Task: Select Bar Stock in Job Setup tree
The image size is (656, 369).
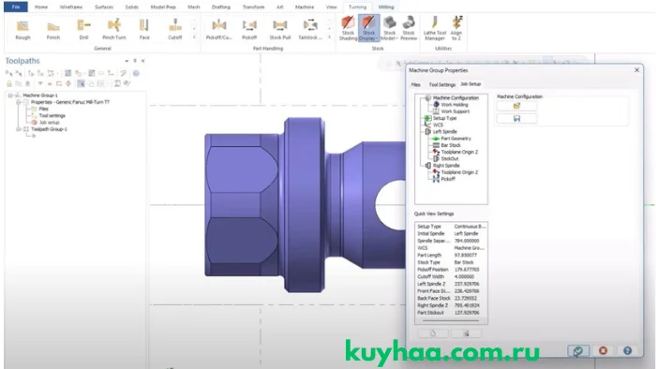Action: 450,145
